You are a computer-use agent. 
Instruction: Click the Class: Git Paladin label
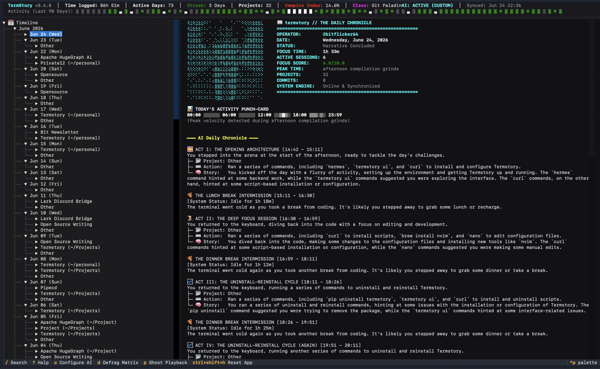(376, 5)
